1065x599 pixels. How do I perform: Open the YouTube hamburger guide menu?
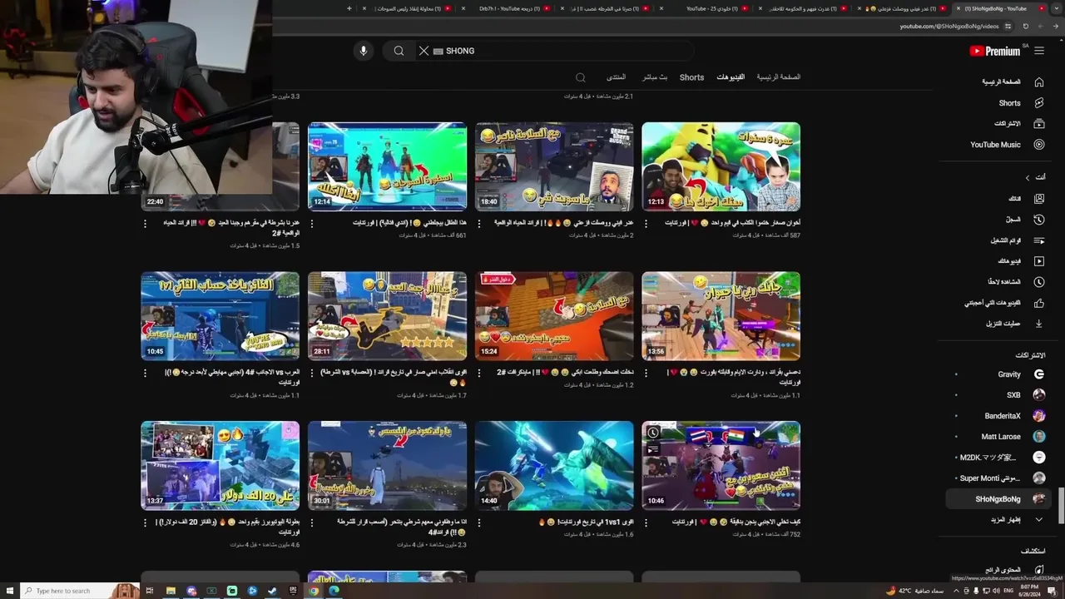[x=1039, y=51]
